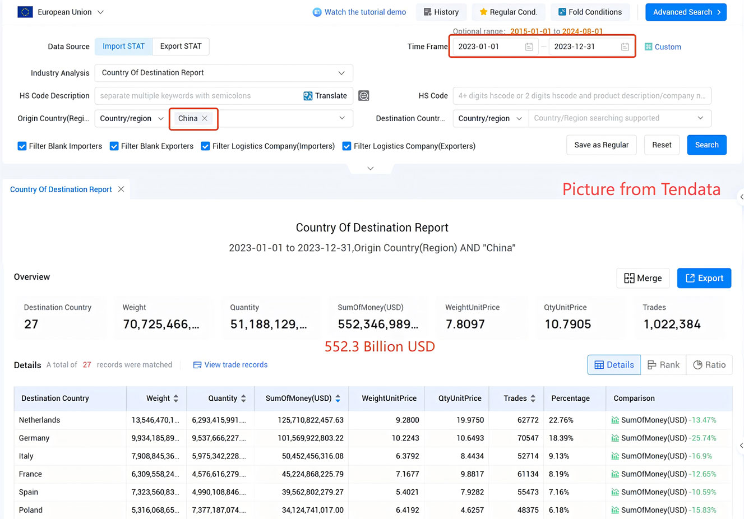Click Save as Regular button

tap(602, 145)
